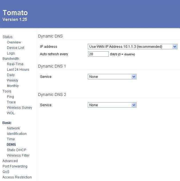Screen dimensions: 180x181
Task: Expand the Port Forwarding section
Action: pyautogui.click(x=15, y=166)
